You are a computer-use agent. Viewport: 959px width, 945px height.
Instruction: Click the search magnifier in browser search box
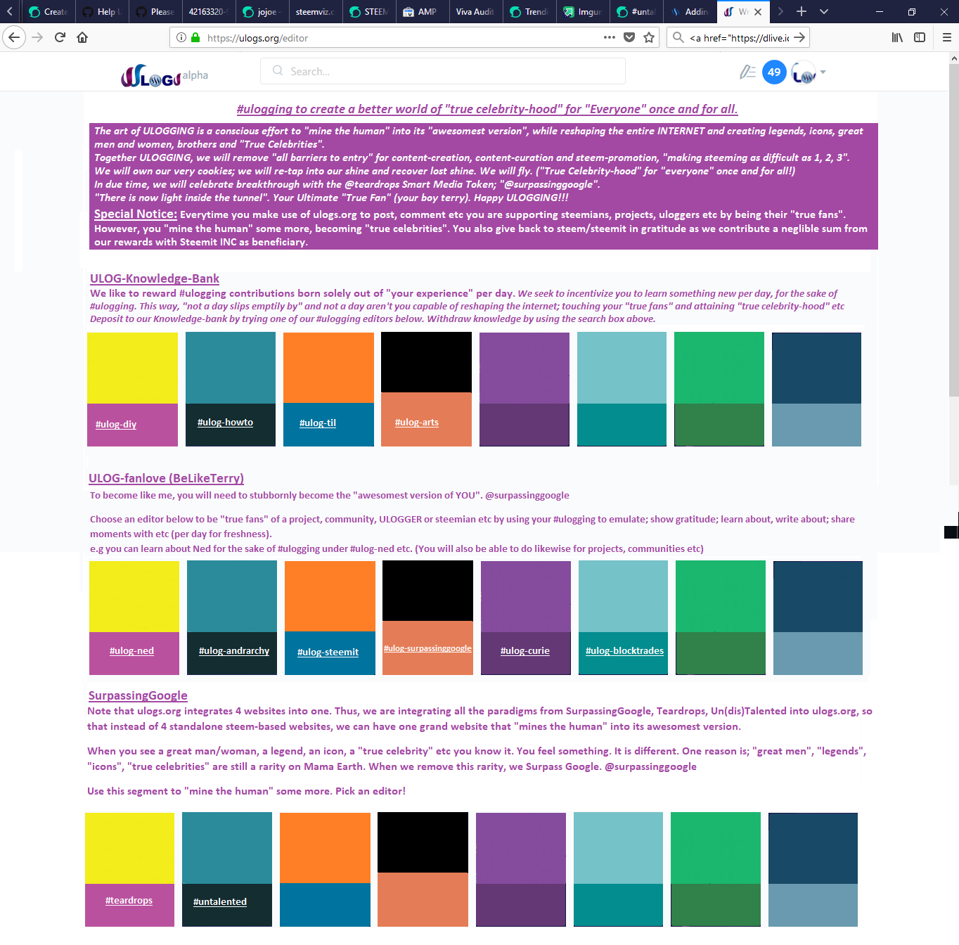click(678, 37)
